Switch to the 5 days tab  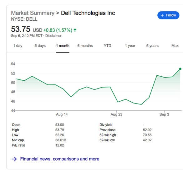(40, 46)
